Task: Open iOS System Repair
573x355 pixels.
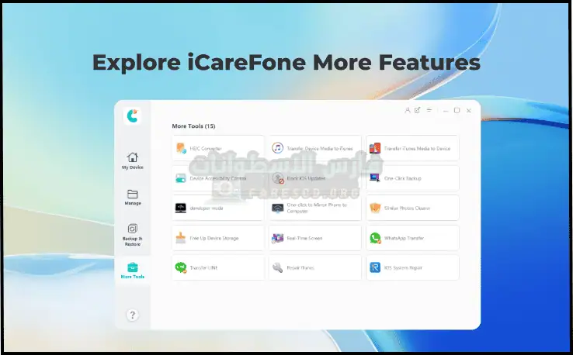Action: pyautogui.click(x=412, y=267)
